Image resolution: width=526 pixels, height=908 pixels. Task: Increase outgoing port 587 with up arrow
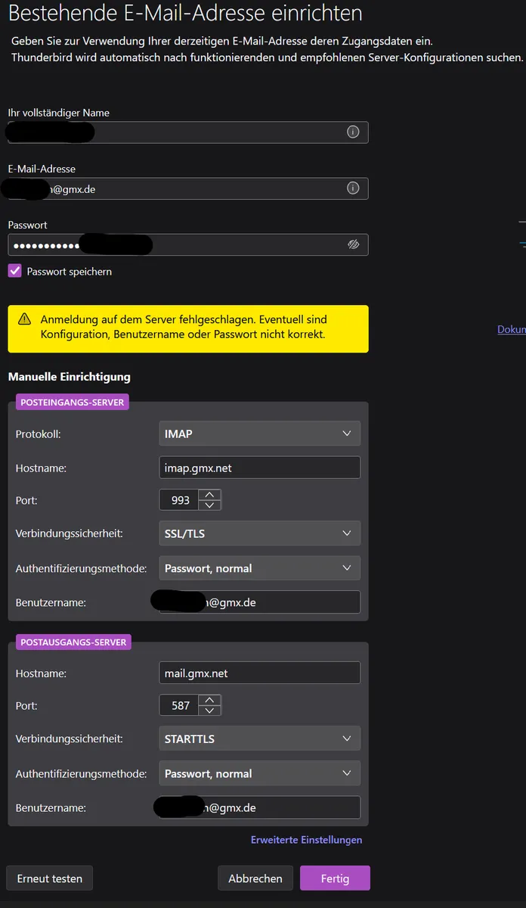(209, 700)
